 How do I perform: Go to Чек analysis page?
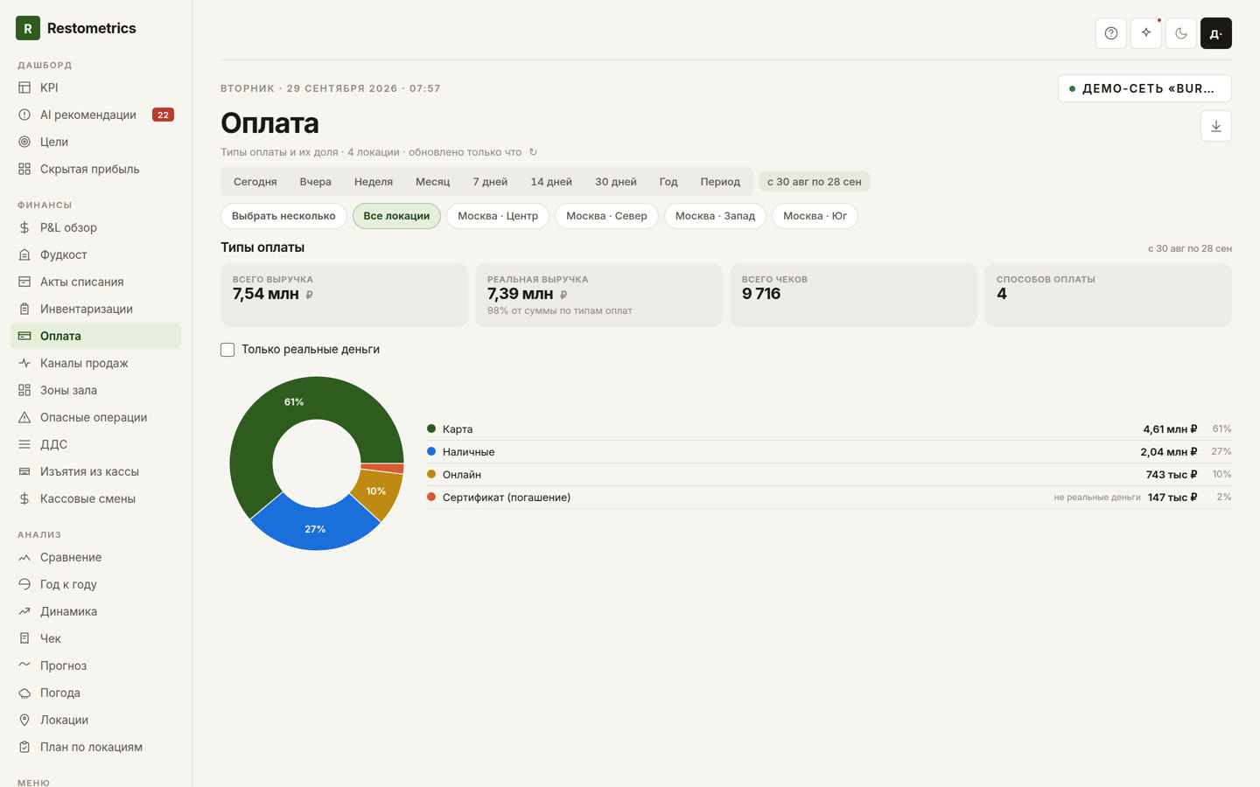coord(96,638)
